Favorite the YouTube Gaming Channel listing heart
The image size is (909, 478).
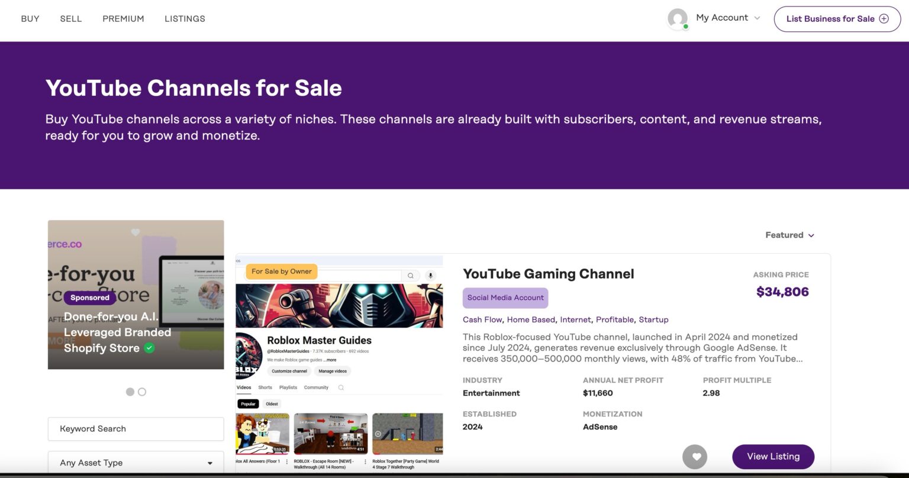pyautogui.click(x=695, y=457)
